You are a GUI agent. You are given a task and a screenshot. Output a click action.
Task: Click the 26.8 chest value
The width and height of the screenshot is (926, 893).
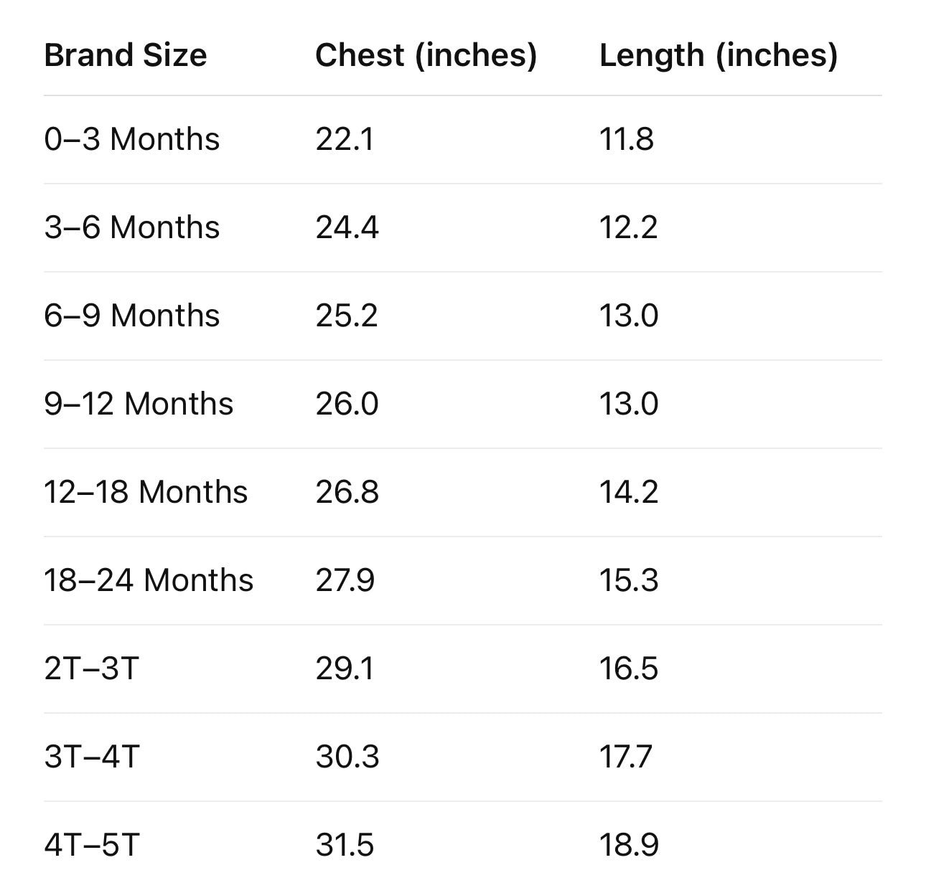pyautogui.click(x=347, y=492)
